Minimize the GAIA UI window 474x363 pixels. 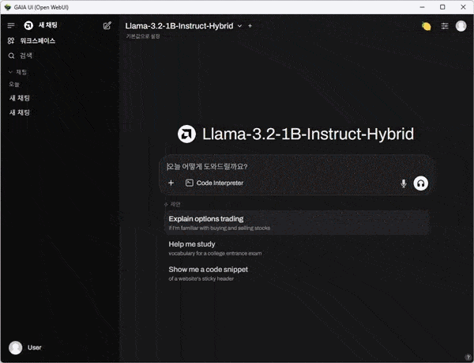click(423, 7)
